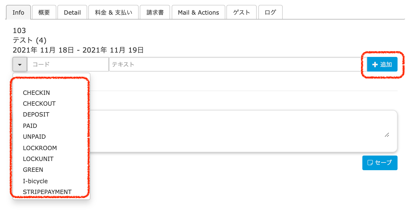The width and height of the screenshot is (410, 213).
Task: Focus the コード code input field
Action: point(68,64)
